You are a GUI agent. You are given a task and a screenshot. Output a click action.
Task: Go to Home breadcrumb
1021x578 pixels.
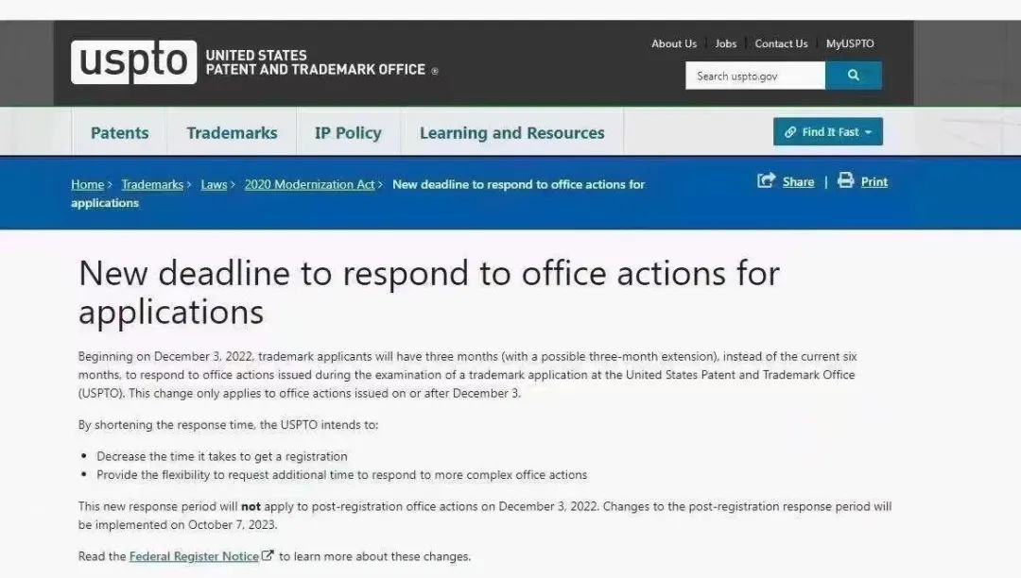(x=87, y=185)
